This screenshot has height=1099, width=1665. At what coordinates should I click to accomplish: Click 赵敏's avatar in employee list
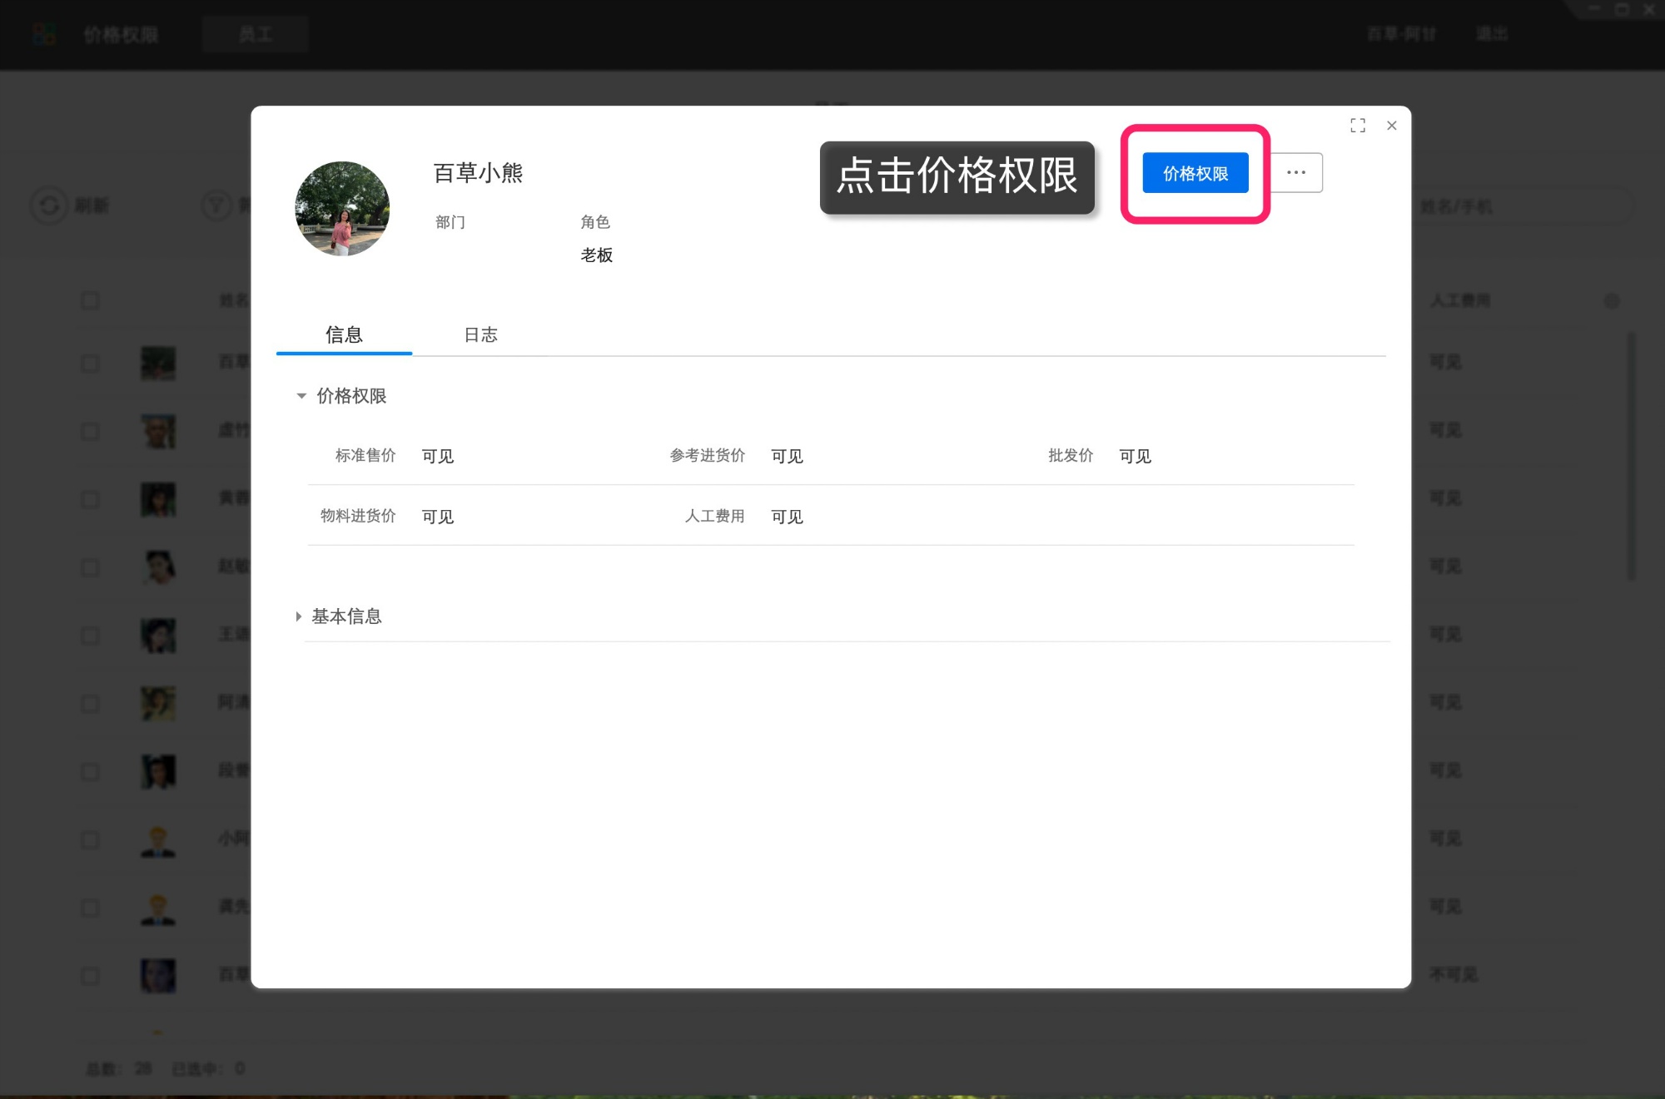(x=158, y=567)
